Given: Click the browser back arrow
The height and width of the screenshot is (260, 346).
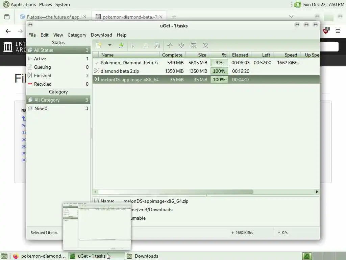Looking at the screenshot, I should coord(8,31).
